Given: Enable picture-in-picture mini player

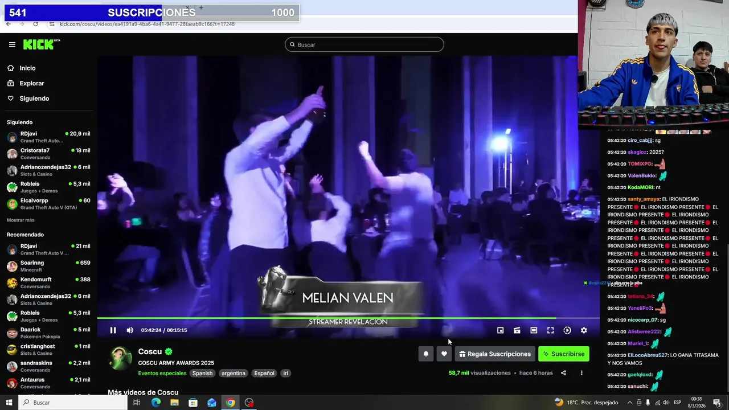Looking at the screenshot, I should 500,330.
